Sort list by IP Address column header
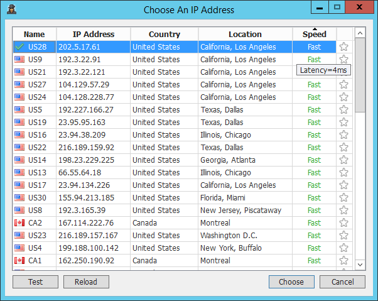Image resolution: width=378 pixels, height=301 pixels. 94,34
